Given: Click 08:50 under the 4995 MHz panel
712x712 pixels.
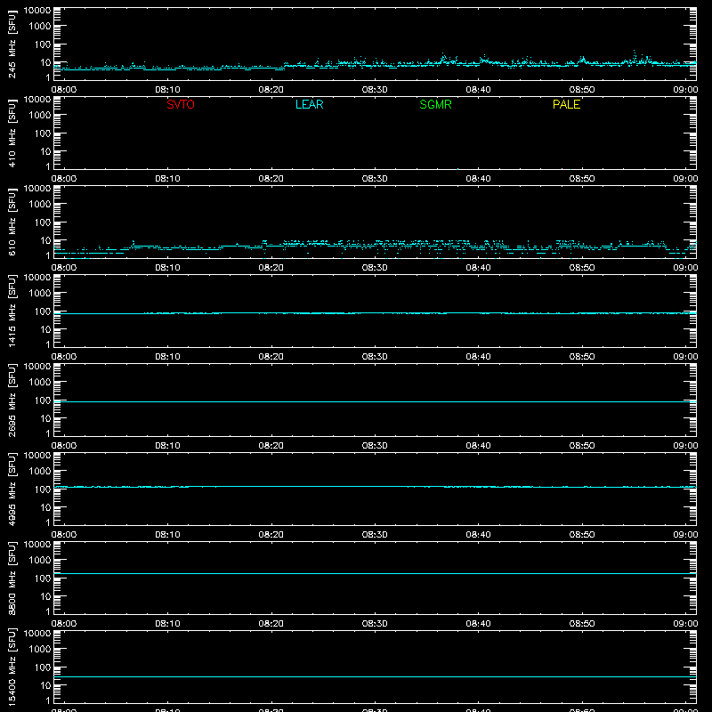Looking at the screenshot, I should click(x=582, y=535).
